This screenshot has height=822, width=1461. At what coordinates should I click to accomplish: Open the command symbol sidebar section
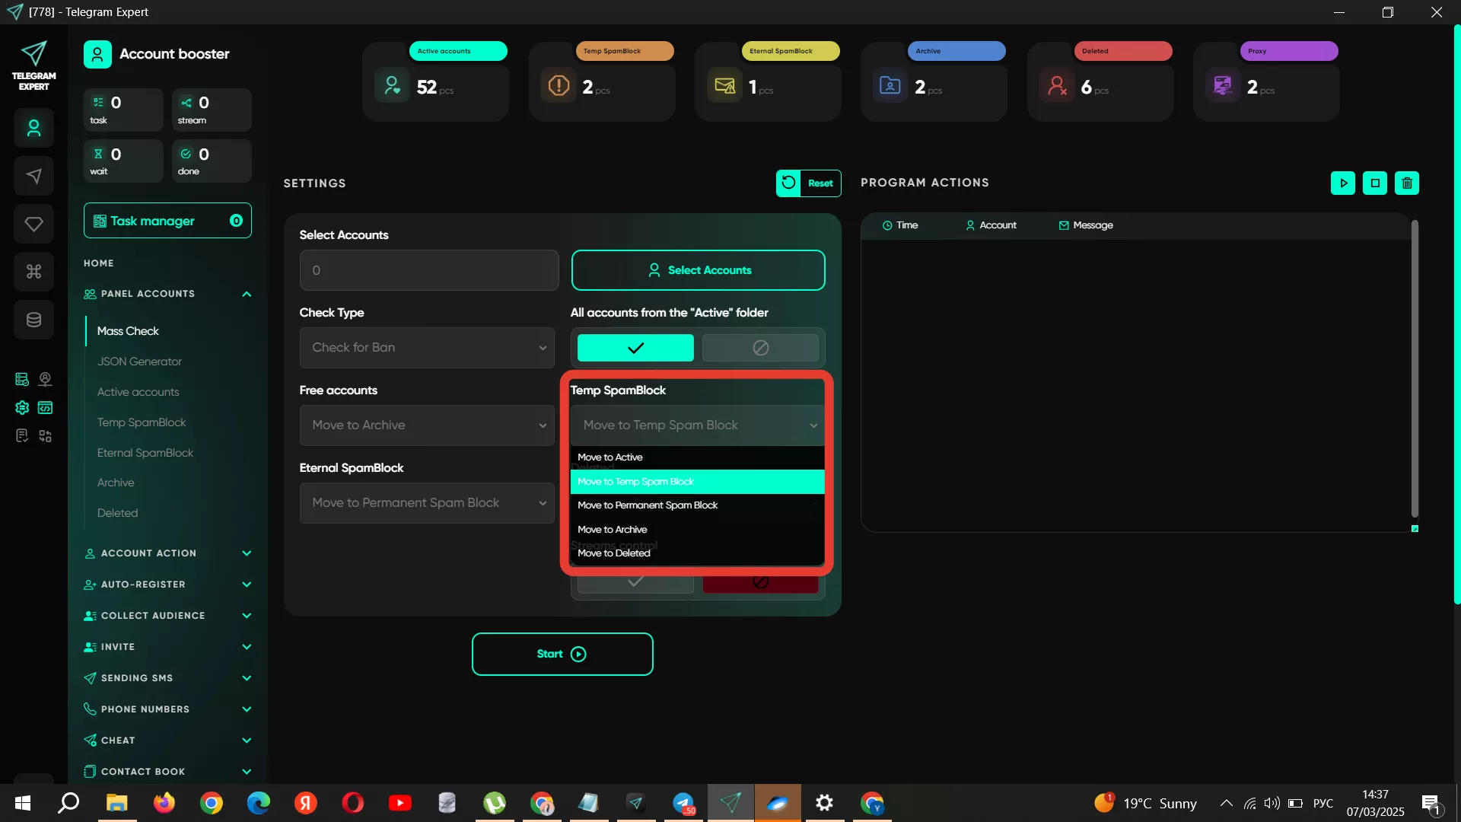(x=33, y=272)
